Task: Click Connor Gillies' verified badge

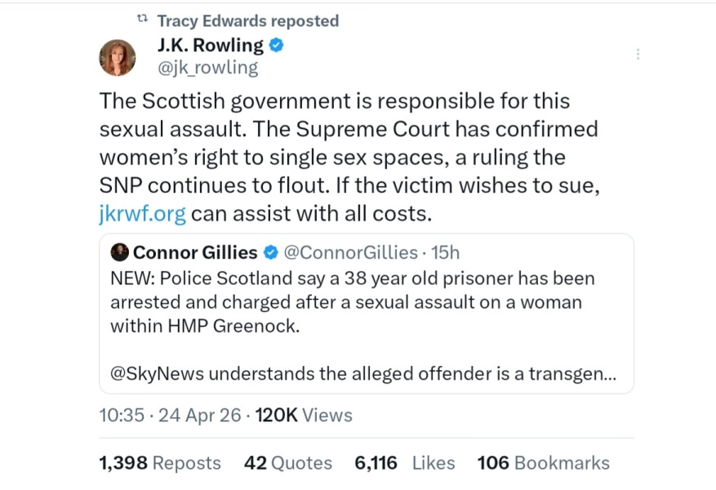Action: pyautogui.click(x=269, y=252)
